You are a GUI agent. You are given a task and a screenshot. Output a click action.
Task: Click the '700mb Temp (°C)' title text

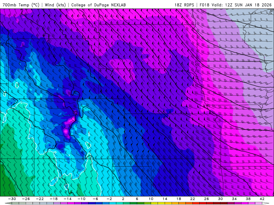coord(21,5)
